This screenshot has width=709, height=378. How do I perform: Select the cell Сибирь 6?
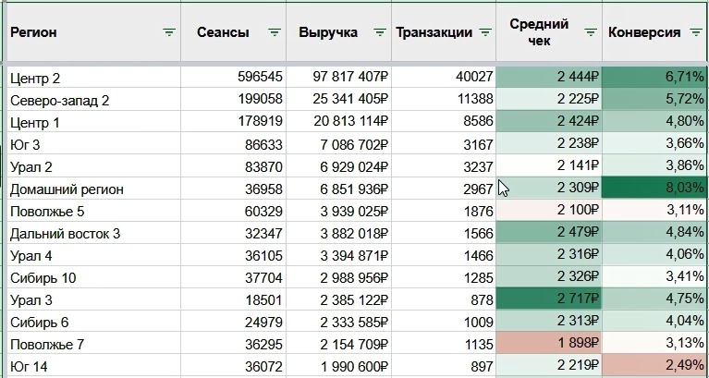[x=93, y=322]
